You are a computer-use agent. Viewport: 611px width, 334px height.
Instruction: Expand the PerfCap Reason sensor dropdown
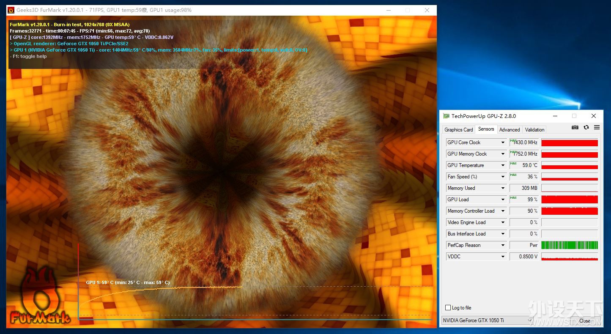(503, 245)
